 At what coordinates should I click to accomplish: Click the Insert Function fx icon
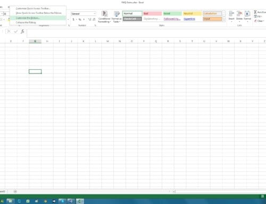coord(22,31)
